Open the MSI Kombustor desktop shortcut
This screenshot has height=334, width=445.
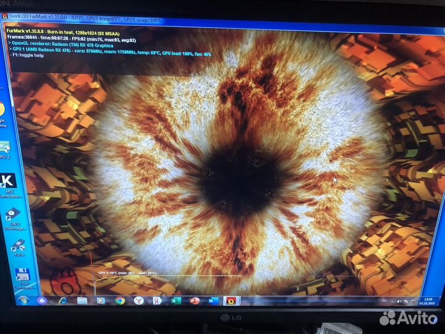coord(10,184)
